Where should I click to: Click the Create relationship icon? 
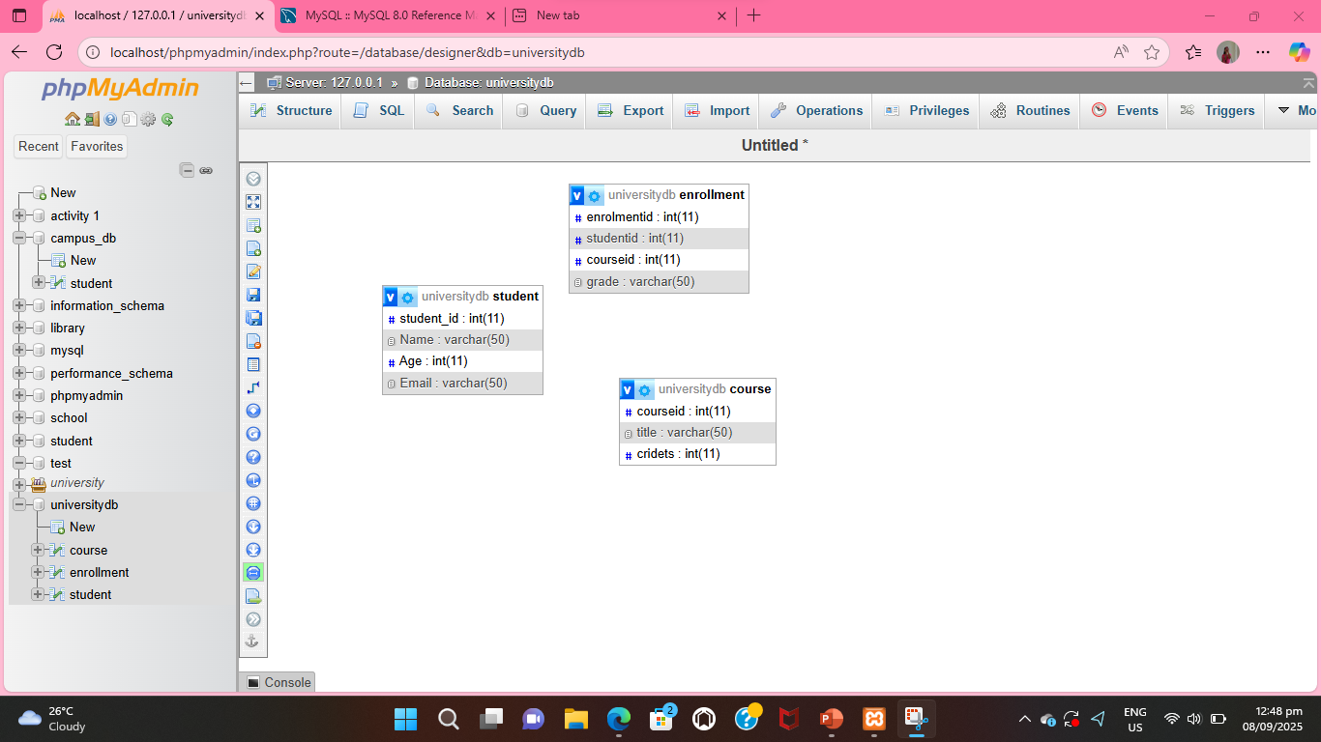(253, 387)
